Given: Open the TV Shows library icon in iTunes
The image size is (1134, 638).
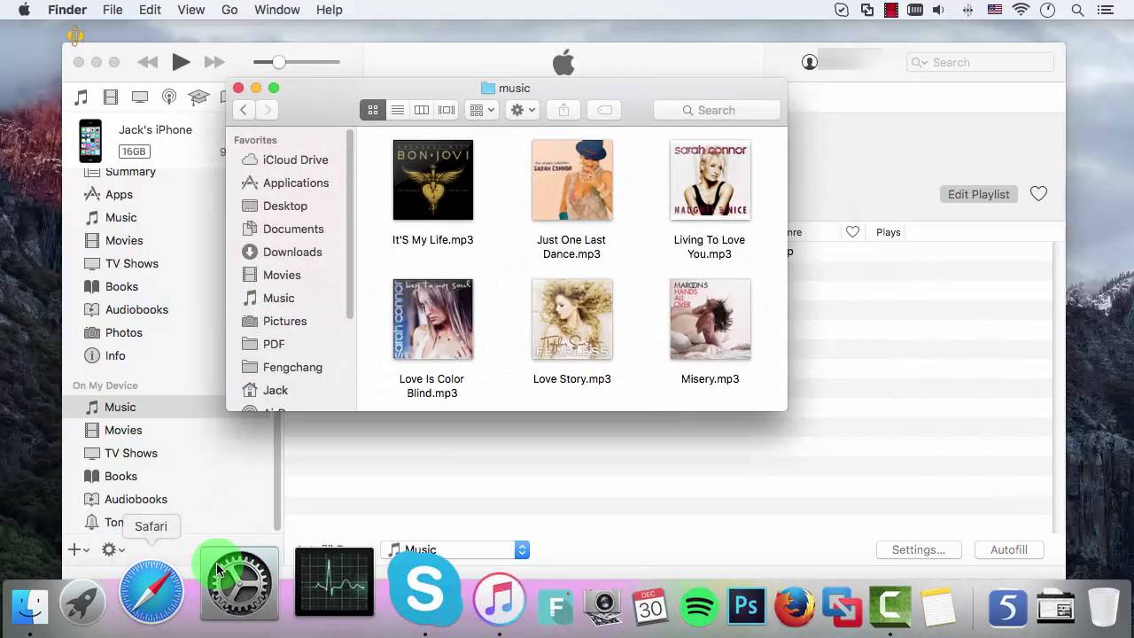Looking at the screenshot, I should click(x=140, y=97).
